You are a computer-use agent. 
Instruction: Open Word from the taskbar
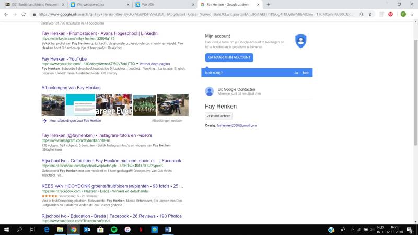click(168, 229)
